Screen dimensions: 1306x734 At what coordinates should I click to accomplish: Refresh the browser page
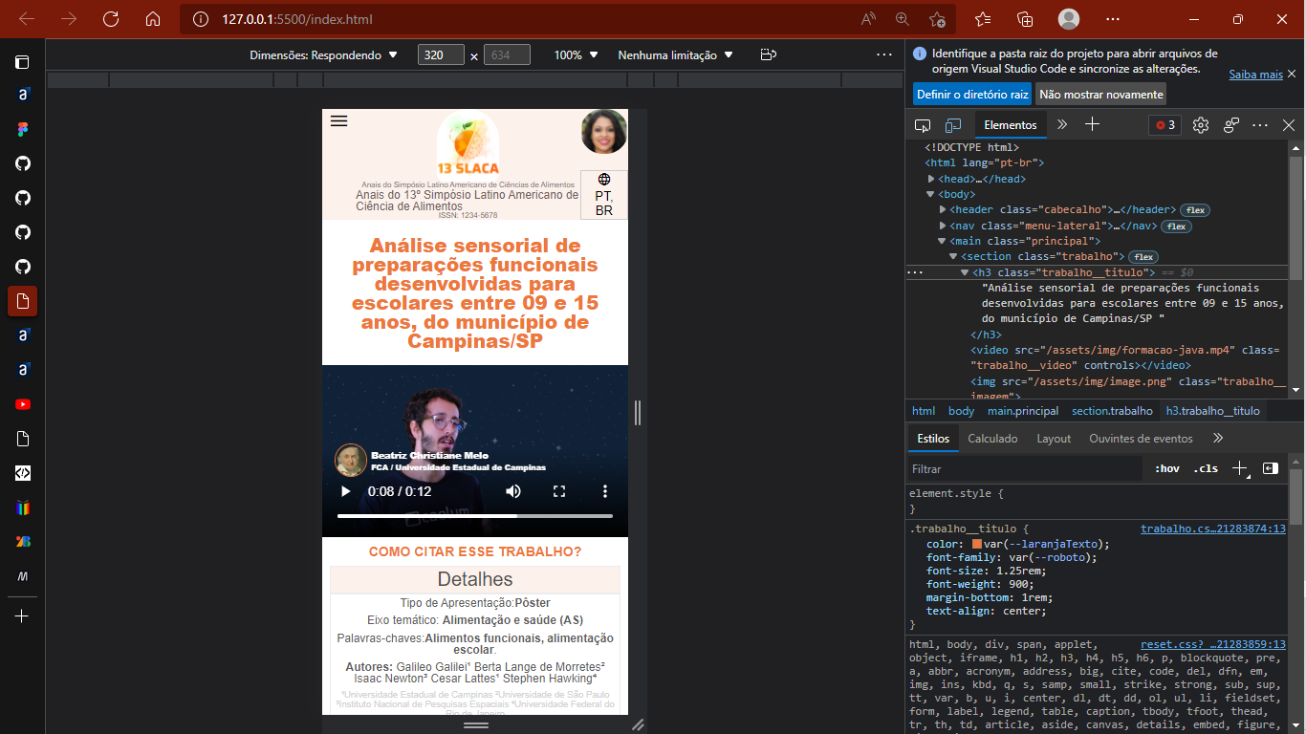point(111,19)
